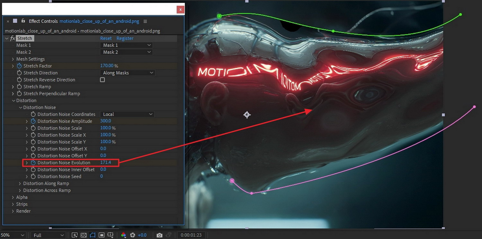Open the Effect Controls panel menu
Screen dimensions: 482x239
(145, 21)
